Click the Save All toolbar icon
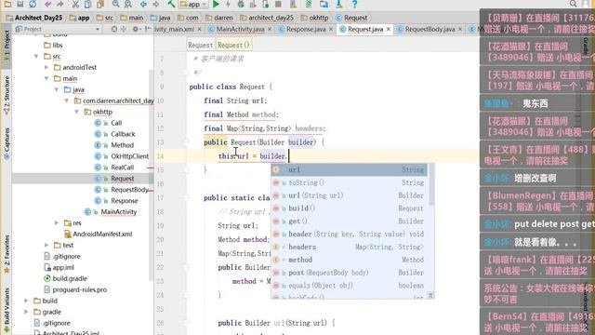The height and width of the screenshot is (335, 595). coord(20,4)
